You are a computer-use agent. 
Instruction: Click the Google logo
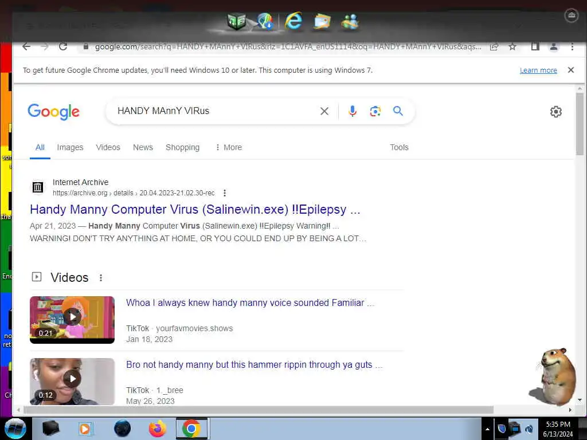pyautogui.click(x=53, y=112)
